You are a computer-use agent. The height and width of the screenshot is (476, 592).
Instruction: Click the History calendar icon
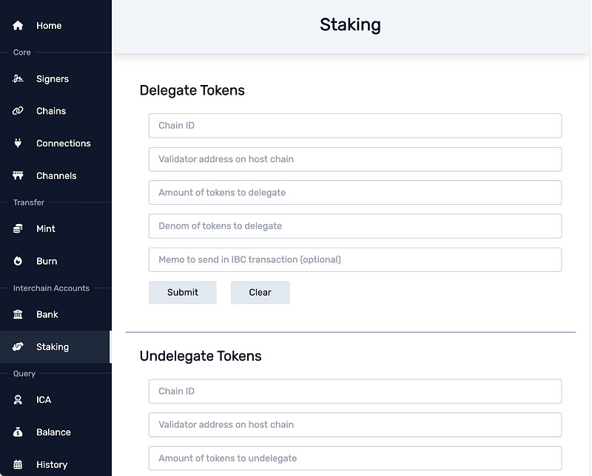pyautogui.click(x=18, y=465)
